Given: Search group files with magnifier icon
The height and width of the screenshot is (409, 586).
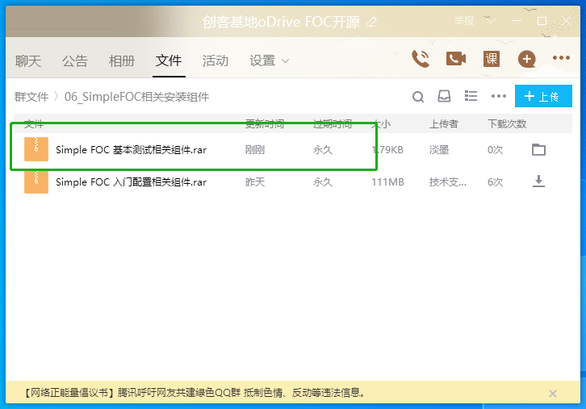Looking at the screenshot, I should (x=418, y=97).
